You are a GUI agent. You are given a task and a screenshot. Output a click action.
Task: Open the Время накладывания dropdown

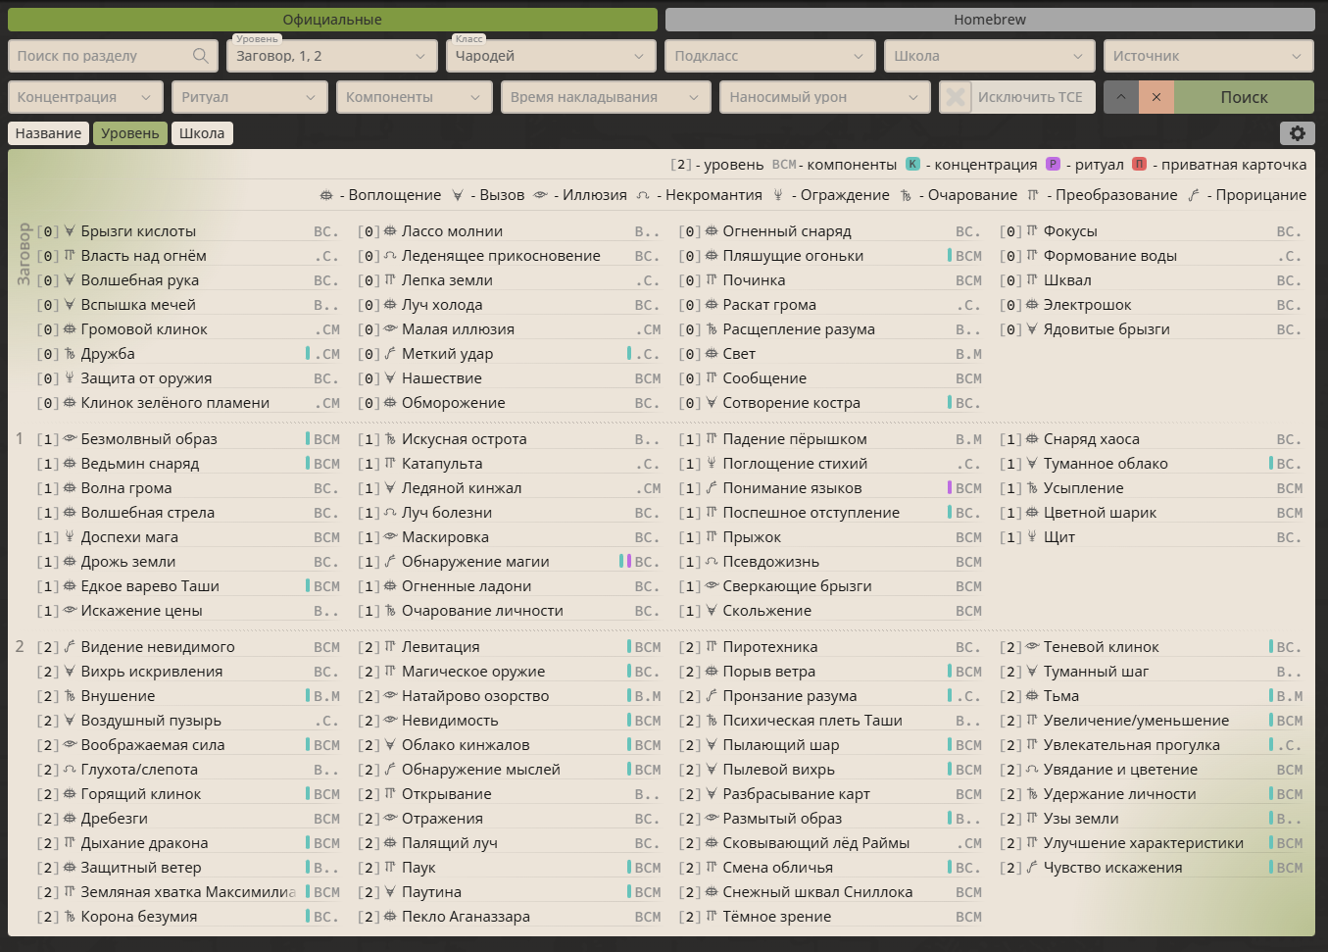(605, 97)
